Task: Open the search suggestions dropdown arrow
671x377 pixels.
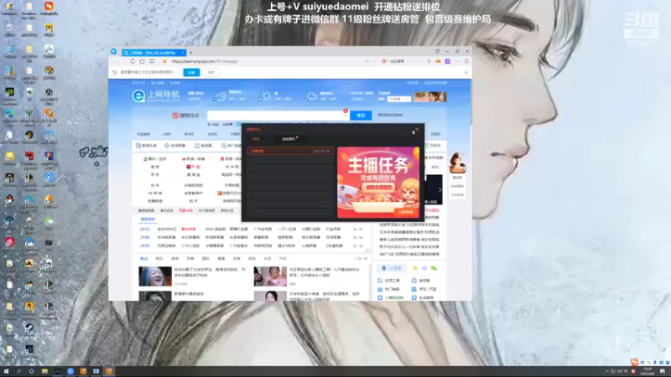Action: coord(345,116)
